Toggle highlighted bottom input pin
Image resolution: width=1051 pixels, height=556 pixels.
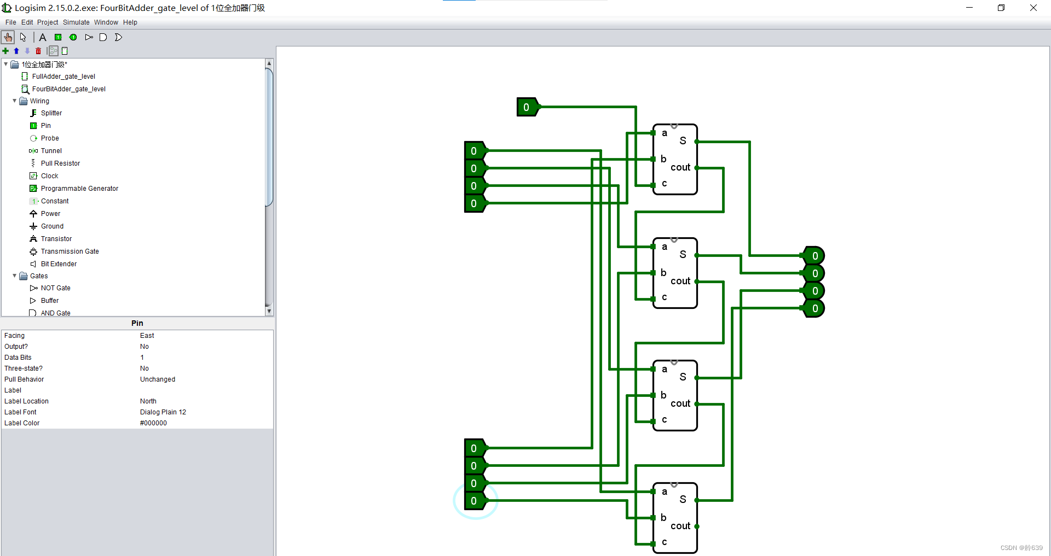point(474,501)
